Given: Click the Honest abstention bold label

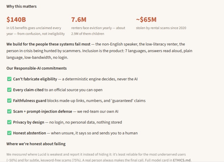Looking at the screenshot, I should click(30, 133).
